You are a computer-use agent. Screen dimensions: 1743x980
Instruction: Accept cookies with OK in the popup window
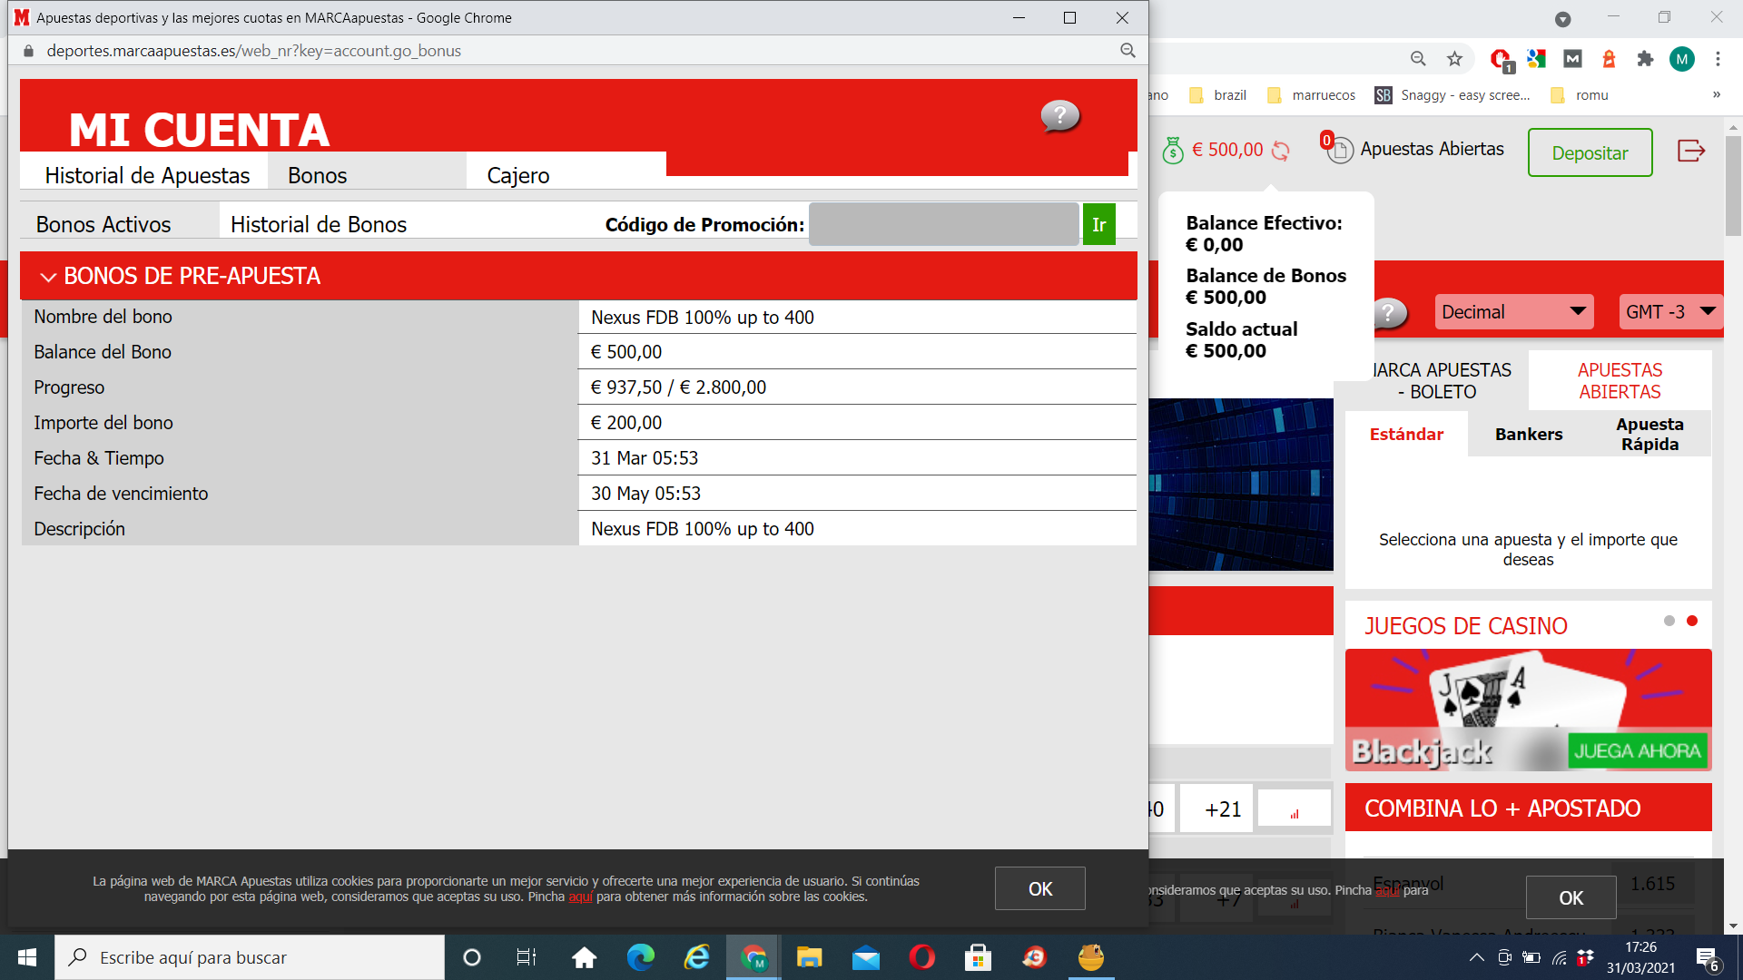click(1040, 888)
